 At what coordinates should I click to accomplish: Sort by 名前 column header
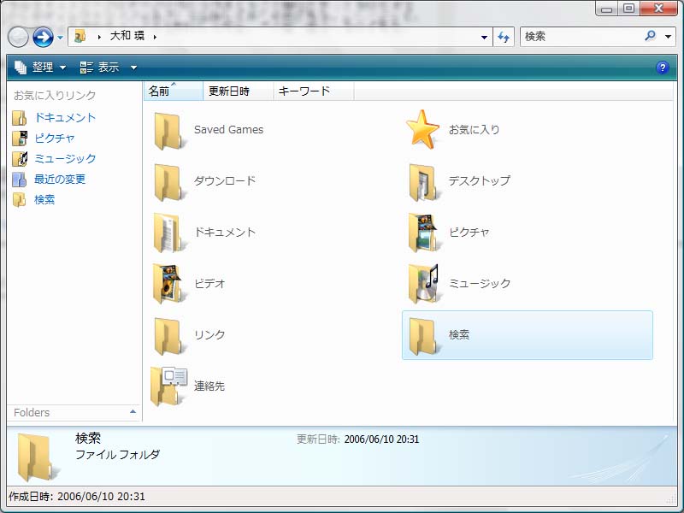click(160, 91)
